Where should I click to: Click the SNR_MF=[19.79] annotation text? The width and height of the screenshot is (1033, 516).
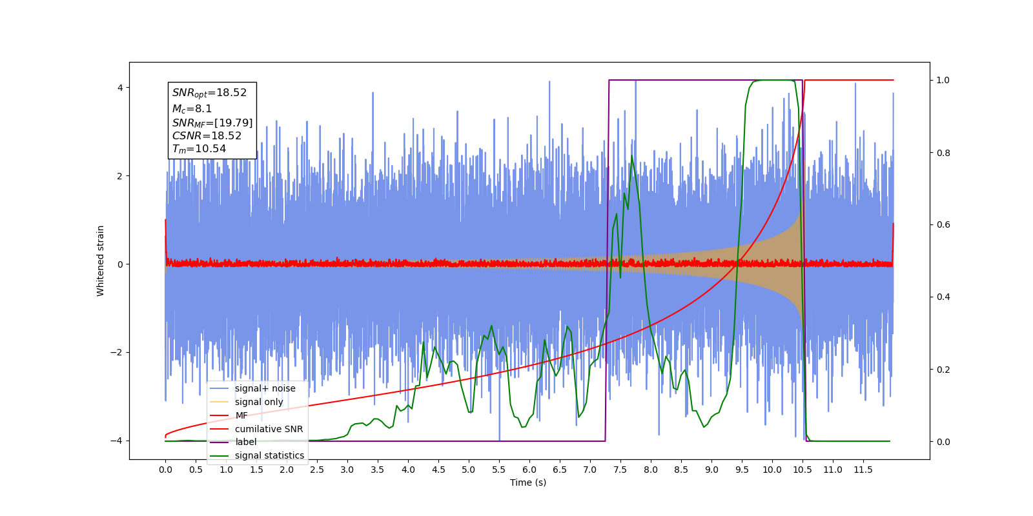pyautogui.click(x=212, y=123)
